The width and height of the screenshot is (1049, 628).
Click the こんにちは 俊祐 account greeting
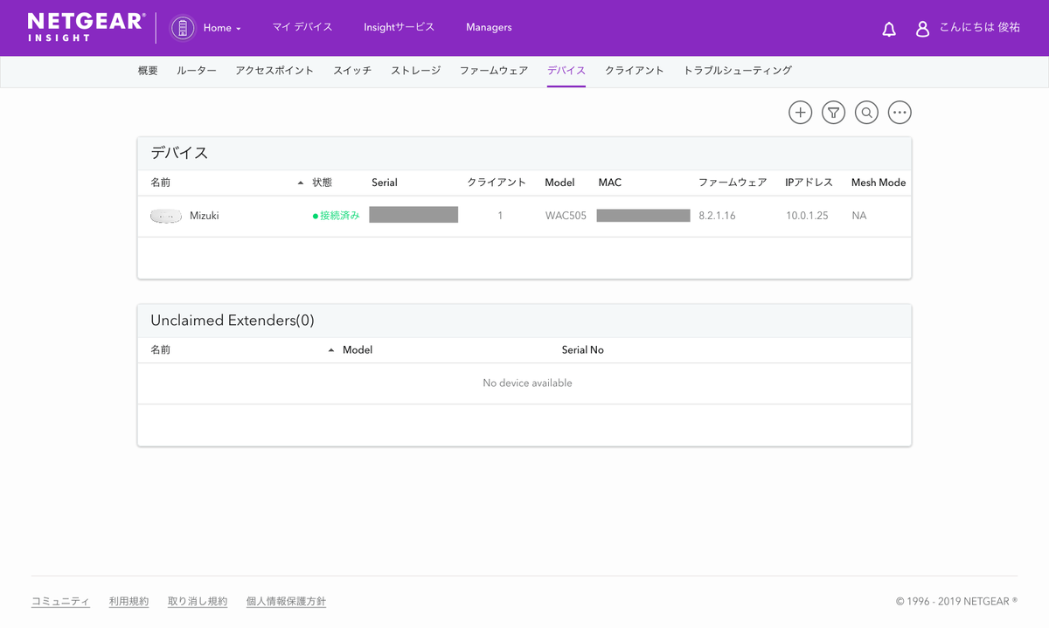point(980,27)
